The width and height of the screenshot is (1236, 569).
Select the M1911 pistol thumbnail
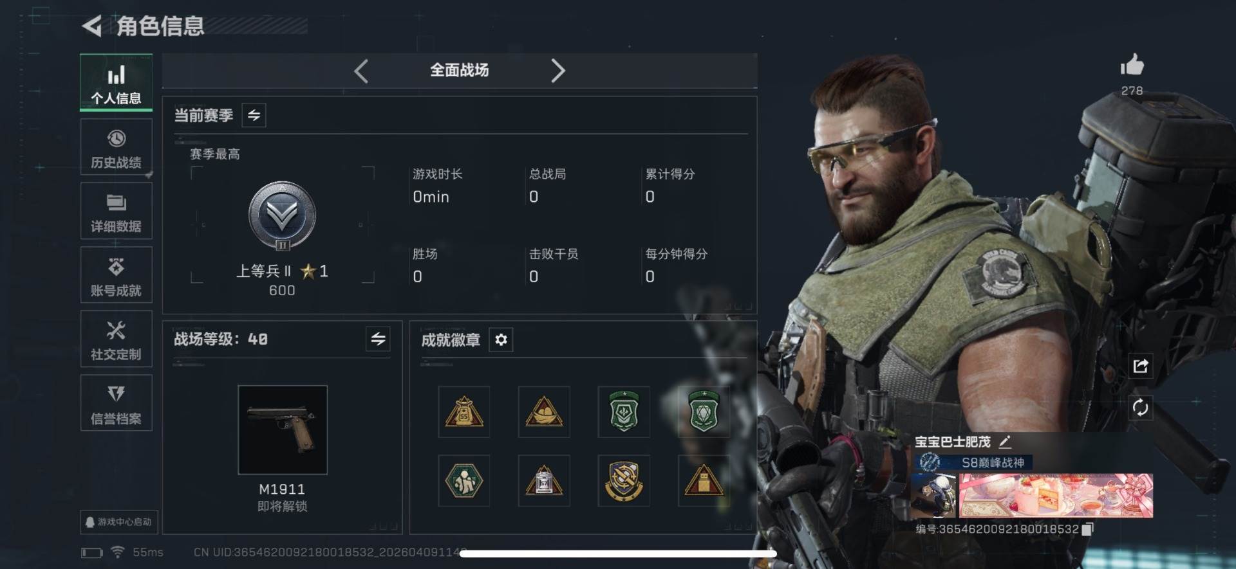283,430
